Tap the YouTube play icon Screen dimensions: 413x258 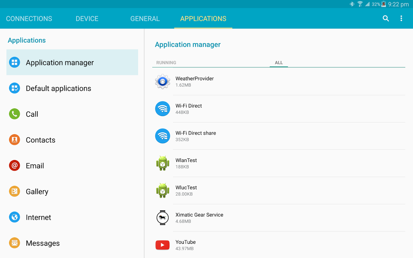pos(163,245)
